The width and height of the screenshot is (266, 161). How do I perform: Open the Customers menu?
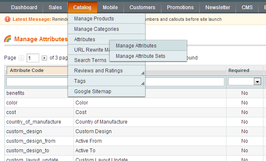pyautogui.click(x=142, y=7)
